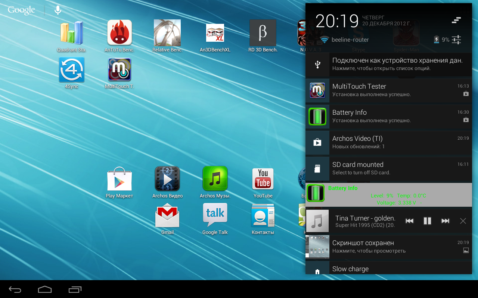Open Battery Info installation notification

[x=389, y=117]
